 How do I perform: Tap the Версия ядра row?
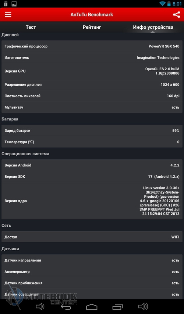pos(92,201)
